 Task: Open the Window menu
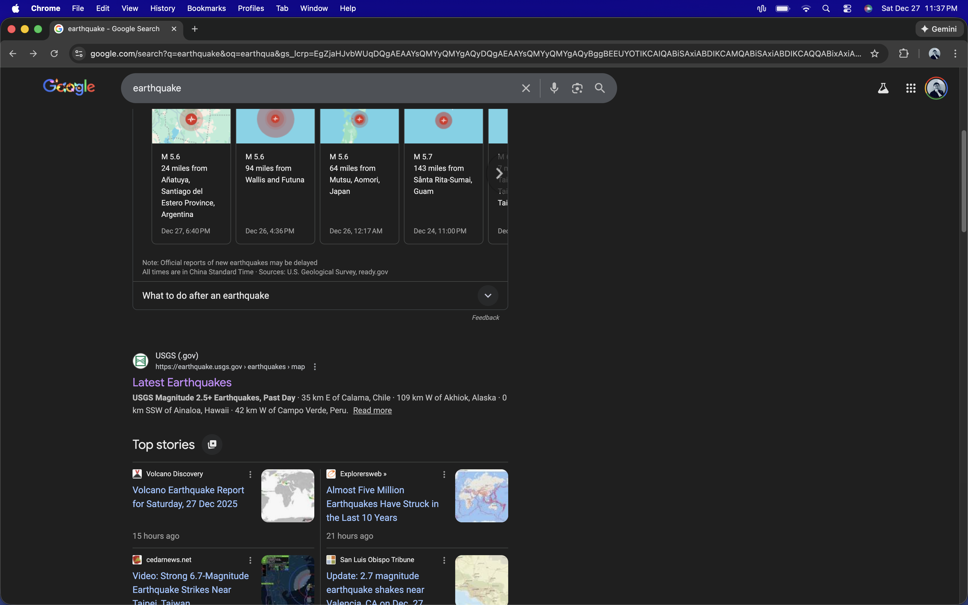314,8
